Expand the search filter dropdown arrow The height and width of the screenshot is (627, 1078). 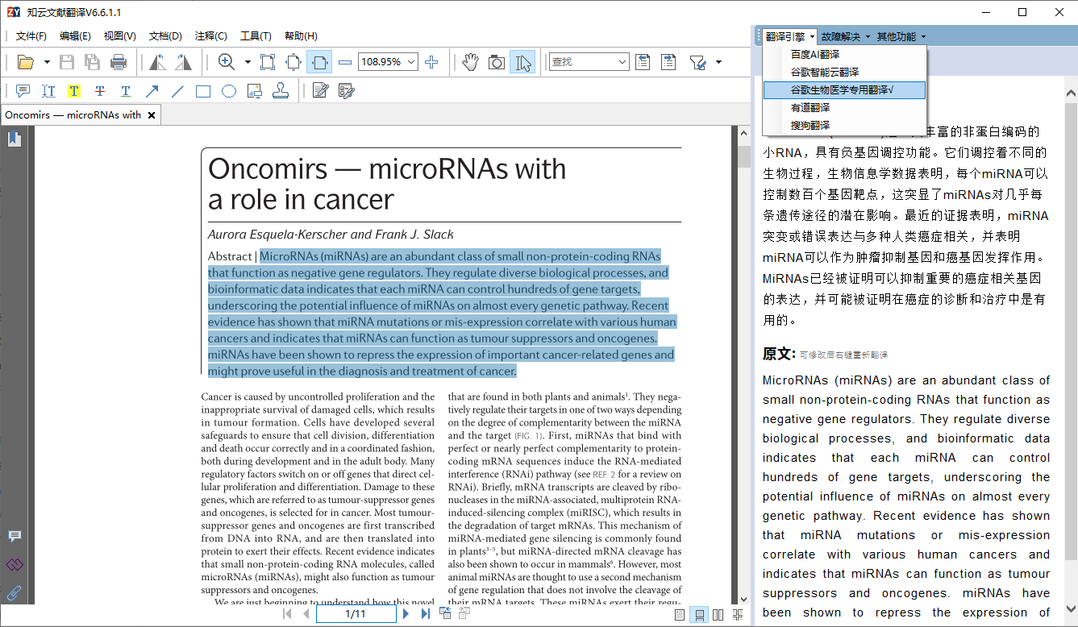[x=718, y=62]
